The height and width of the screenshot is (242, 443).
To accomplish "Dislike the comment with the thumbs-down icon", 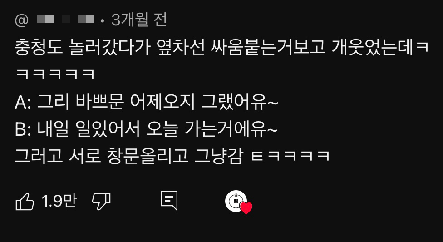I will [101, 202].
